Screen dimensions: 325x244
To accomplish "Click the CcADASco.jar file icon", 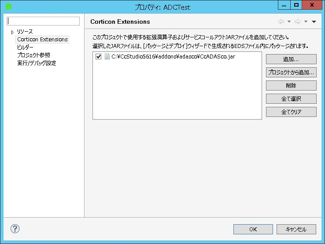I will pyautogui.click(x=107, y=57).
